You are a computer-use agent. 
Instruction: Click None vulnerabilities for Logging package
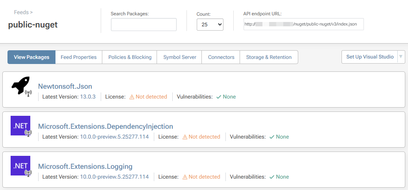pyautogui.click(x=282, y=177)
